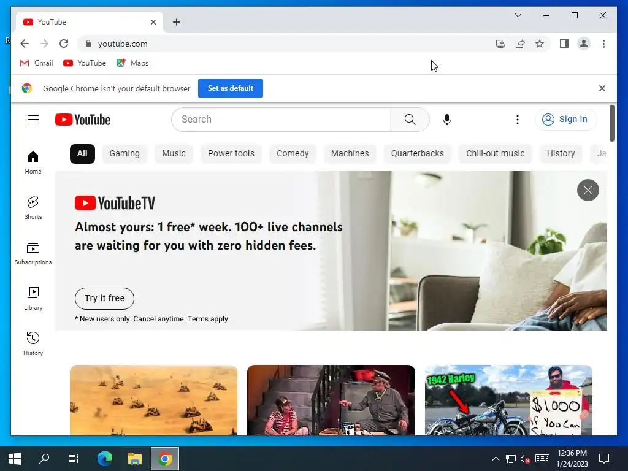This screenshot has height=471, width=628.
Task: Open YouTube settings three-dot menu
Action: tap(518, 120)
